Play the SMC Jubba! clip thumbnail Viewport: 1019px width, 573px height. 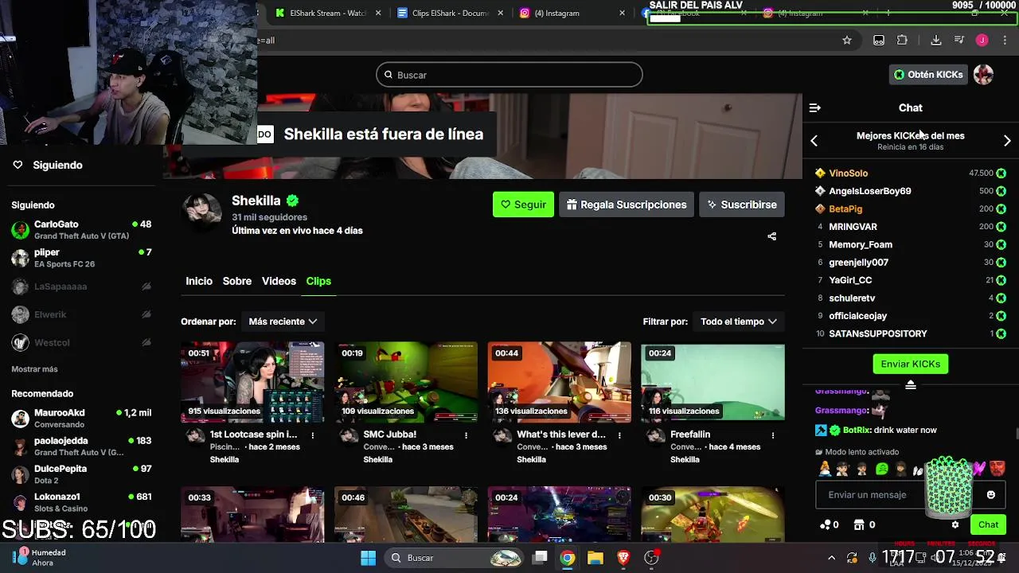[406, 382]
